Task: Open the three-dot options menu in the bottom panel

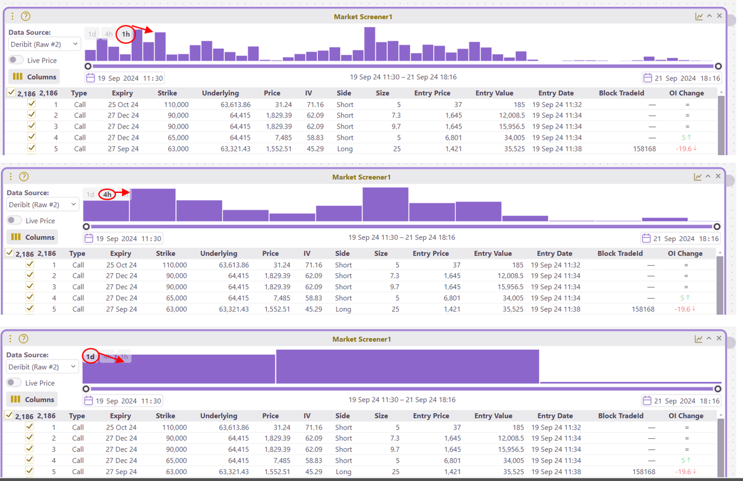Action: (10, 338)
